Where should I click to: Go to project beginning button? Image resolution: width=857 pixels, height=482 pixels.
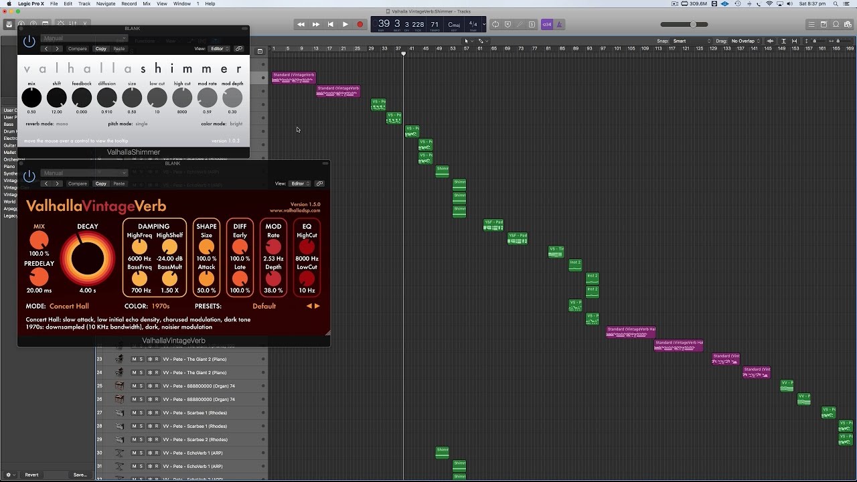coord(330,25)
